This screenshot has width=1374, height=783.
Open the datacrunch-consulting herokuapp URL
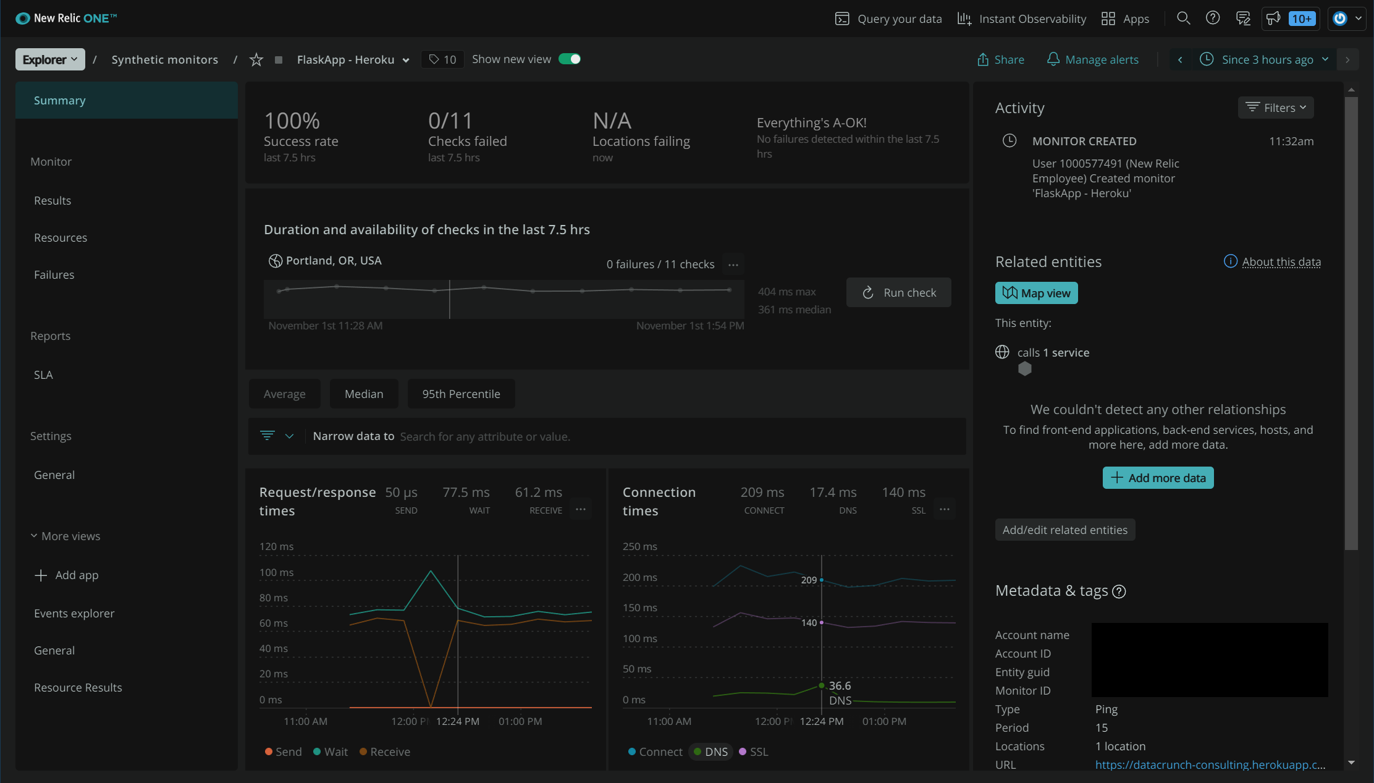pyautogui.click(x=1210, y=764)
